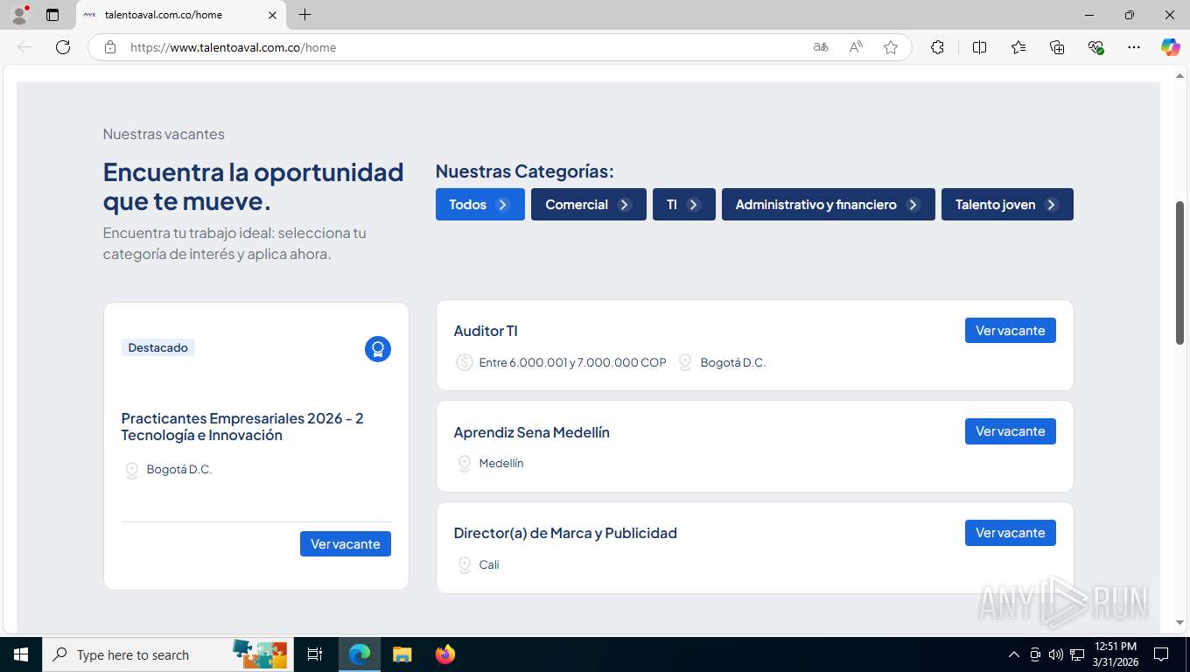Screen dimensions: 1190x672
Task: Open favorites list icon
Action: click(x=1018, y=47)
